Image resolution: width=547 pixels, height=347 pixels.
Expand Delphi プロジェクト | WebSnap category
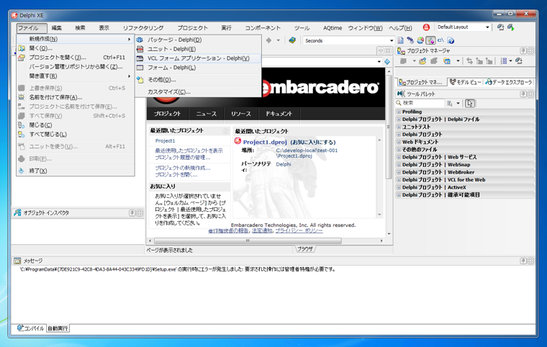click(399, 165)
